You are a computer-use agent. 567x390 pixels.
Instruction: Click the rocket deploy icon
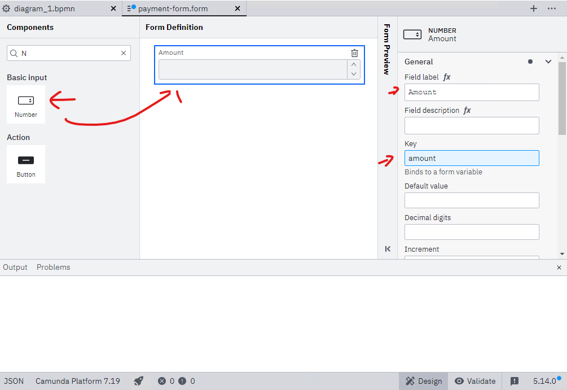pyautogui.click(x=138, y=381)
